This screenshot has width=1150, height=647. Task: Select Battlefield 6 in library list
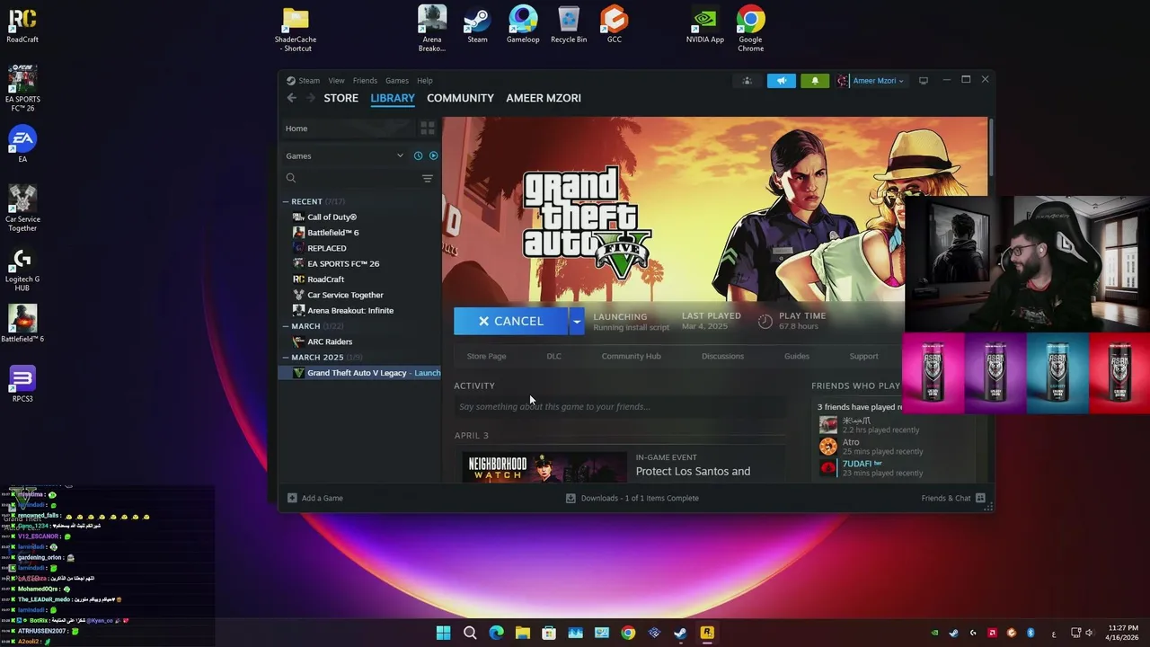332,233
